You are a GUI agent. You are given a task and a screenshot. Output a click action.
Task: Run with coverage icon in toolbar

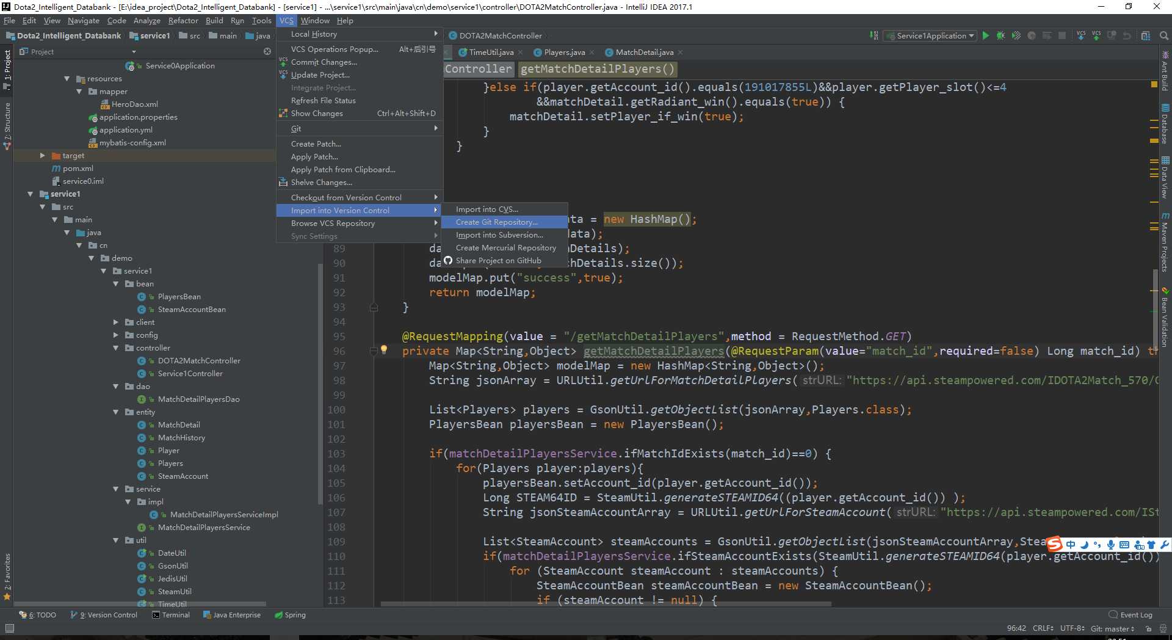(1016, 36)
